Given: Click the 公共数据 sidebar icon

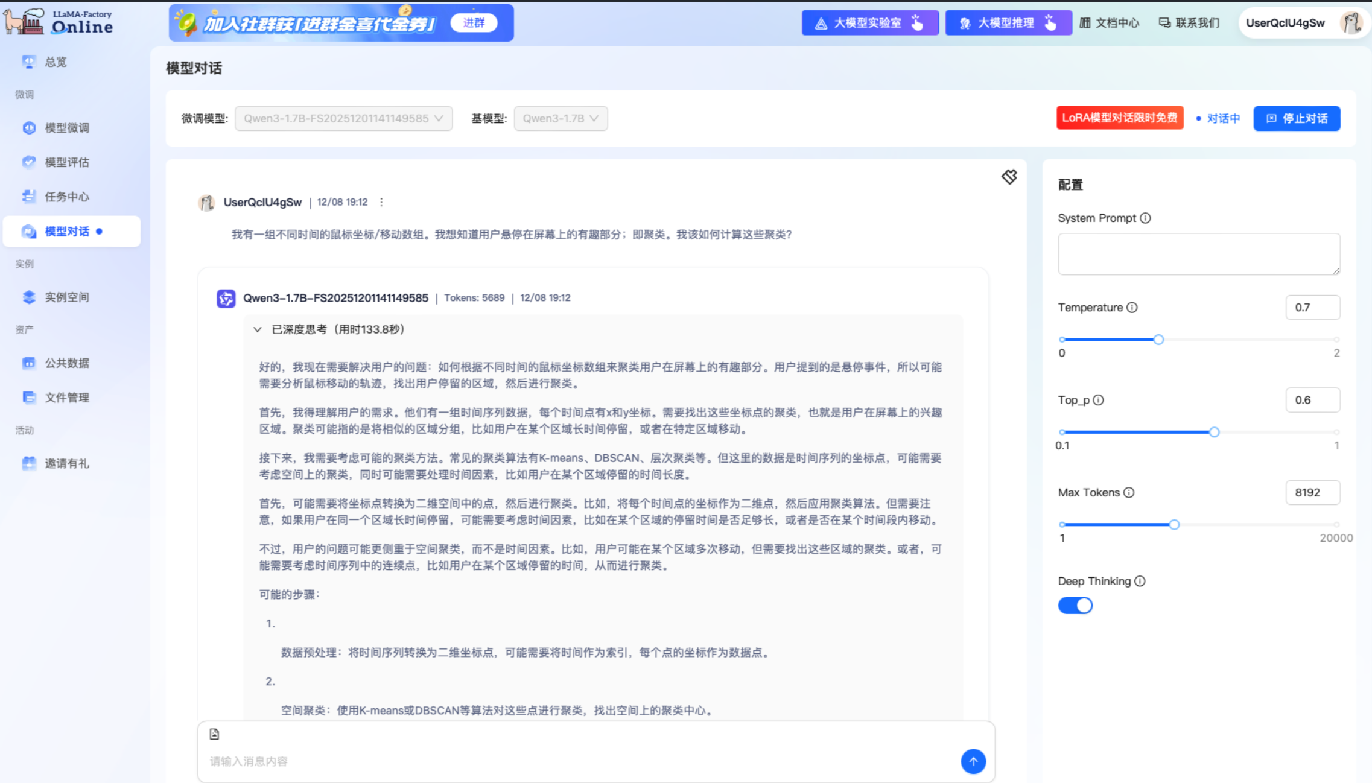Looking at the screenshot, I should coord(28,363).
